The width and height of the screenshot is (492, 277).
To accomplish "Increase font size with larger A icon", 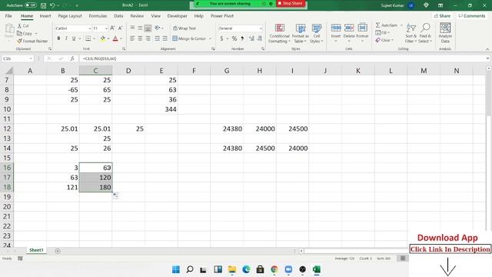I will click(x=112, y=28).
